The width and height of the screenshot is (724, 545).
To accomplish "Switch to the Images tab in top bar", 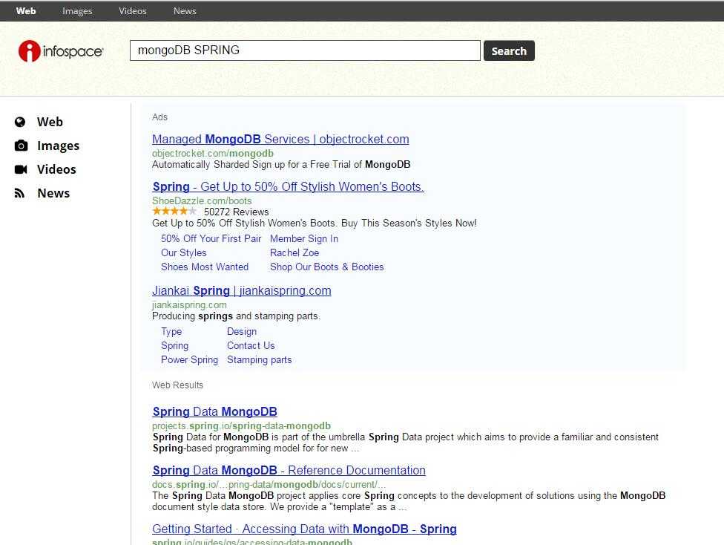I will click(x=77, y=10).
